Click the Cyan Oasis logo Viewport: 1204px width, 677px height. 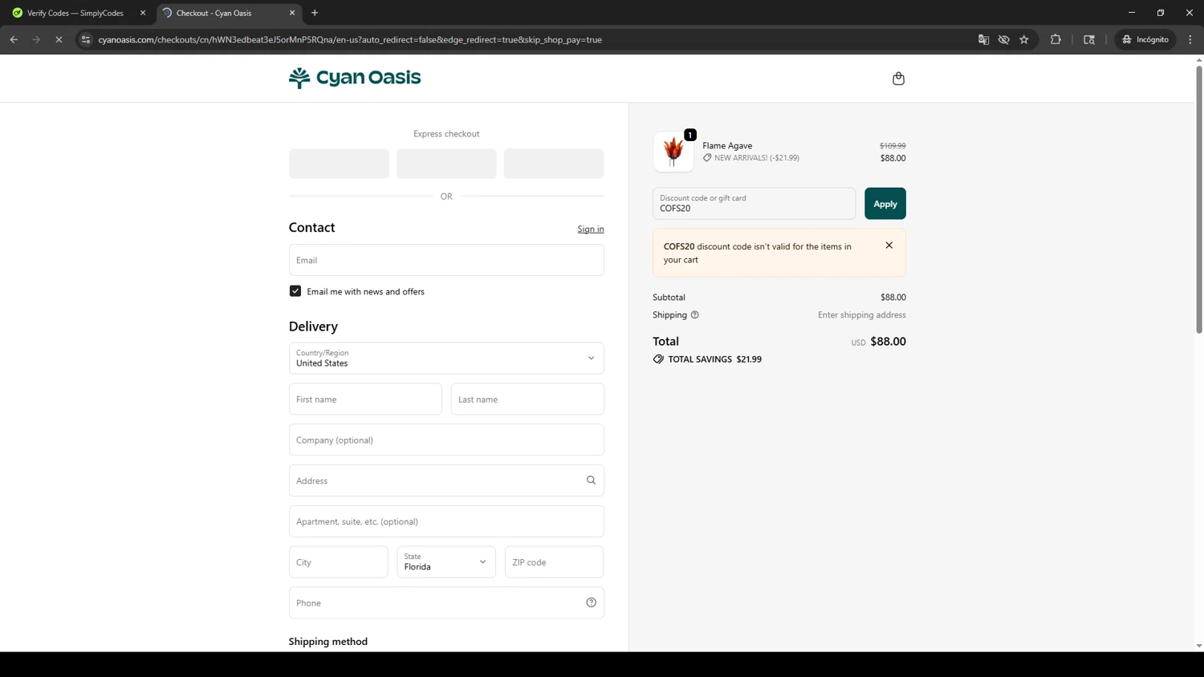click(355, 78)
